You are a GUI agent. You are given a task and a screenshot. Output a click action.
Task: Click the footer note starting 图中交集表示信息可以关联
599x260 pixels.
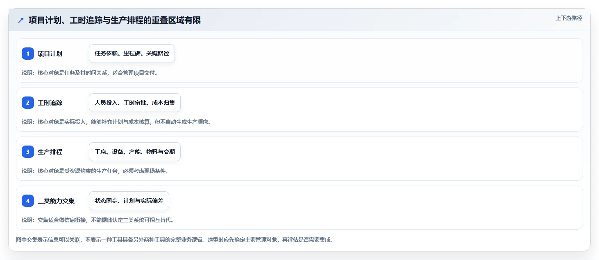click(174, 240)
